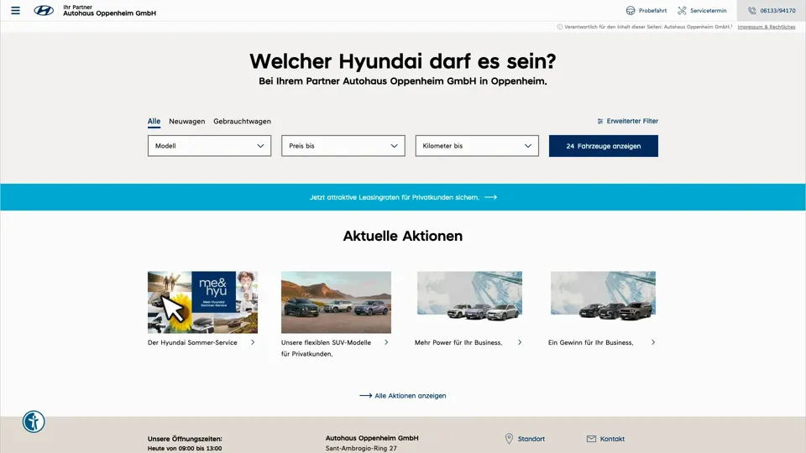Open the Mehr Power business thumbnail
This screenshot has width=806, height=453.
click(469, 298)
